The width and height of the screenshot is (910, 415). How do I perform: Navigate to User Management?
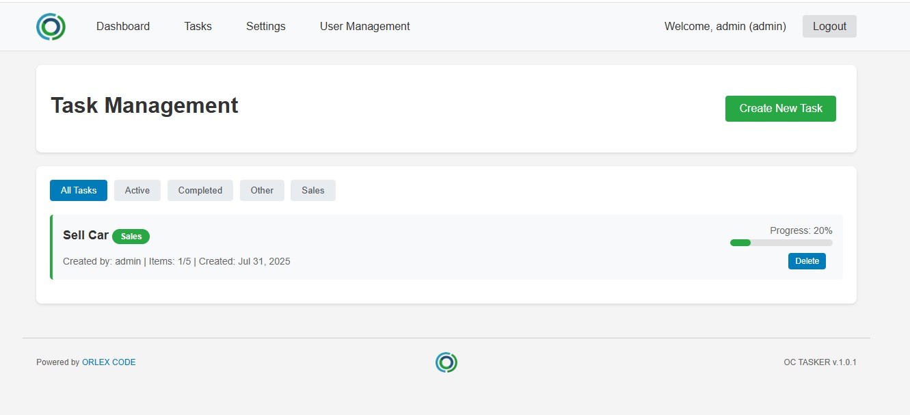(x=364, y=27)
